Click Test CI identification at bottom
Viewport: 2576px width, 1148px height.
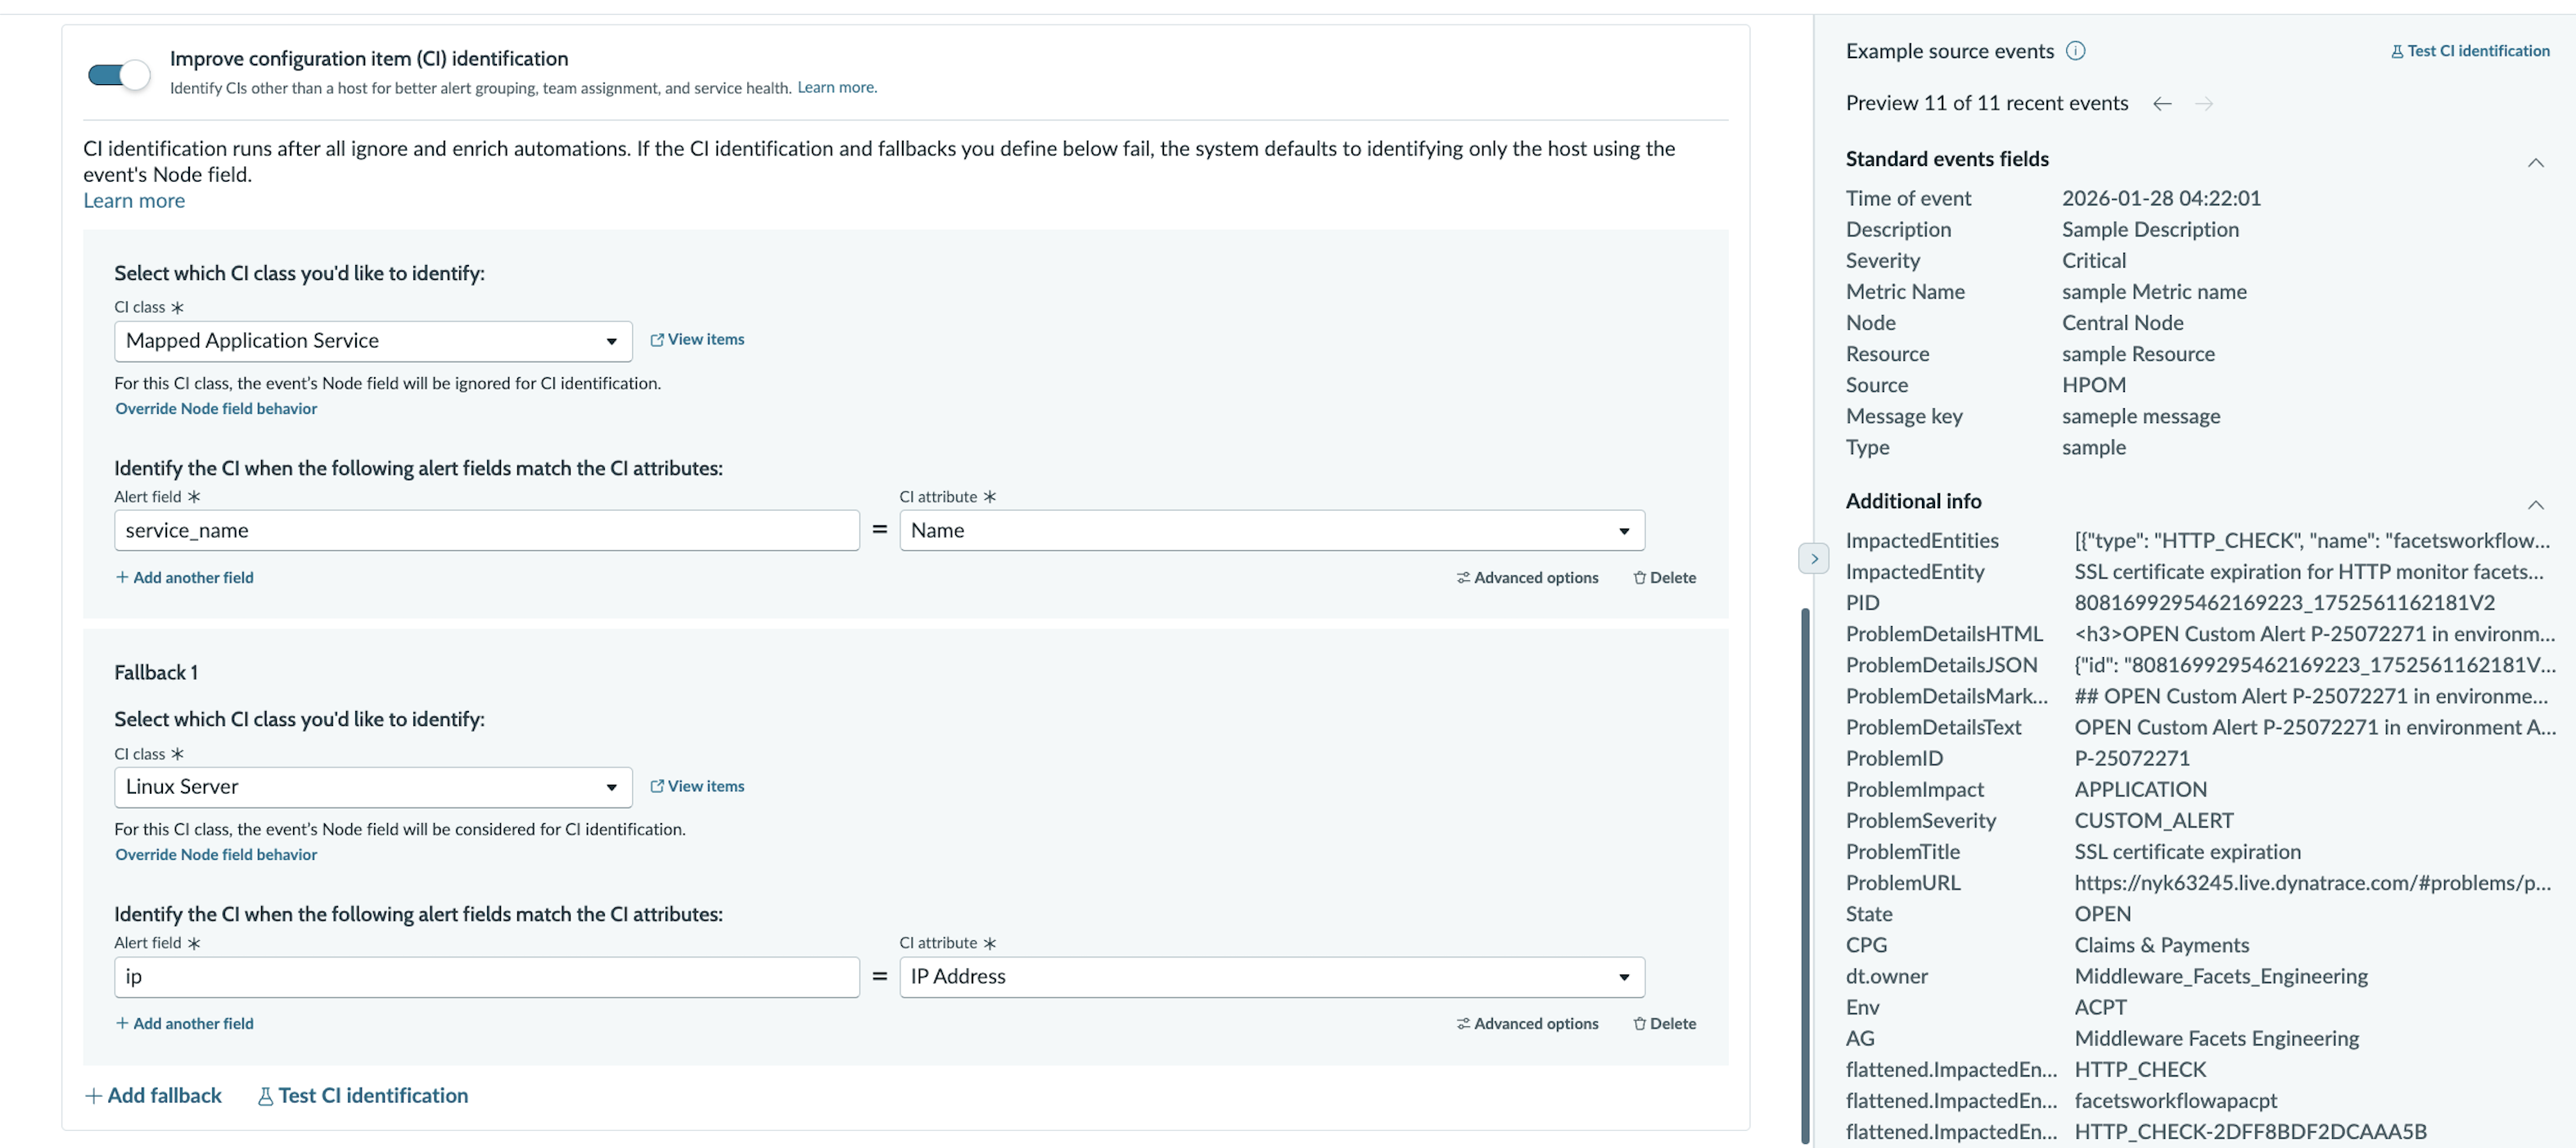pyautogui.click(x=363, y=1096)
